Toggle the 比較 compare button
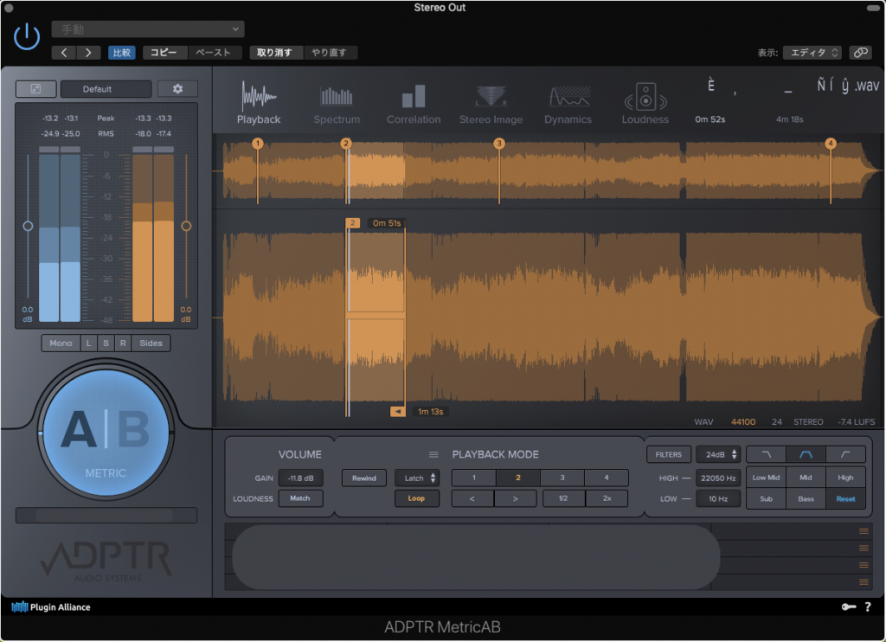 point(121,53)
